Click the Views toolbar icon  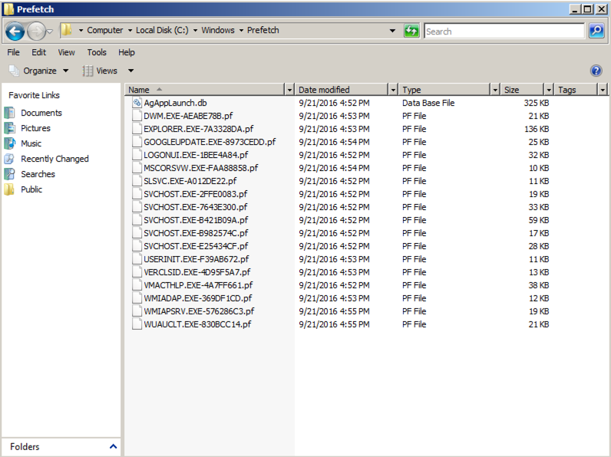[88, 71]
